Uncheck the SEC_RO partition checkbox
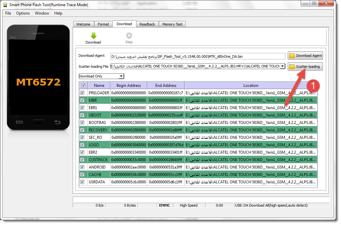 pos(82,138)
